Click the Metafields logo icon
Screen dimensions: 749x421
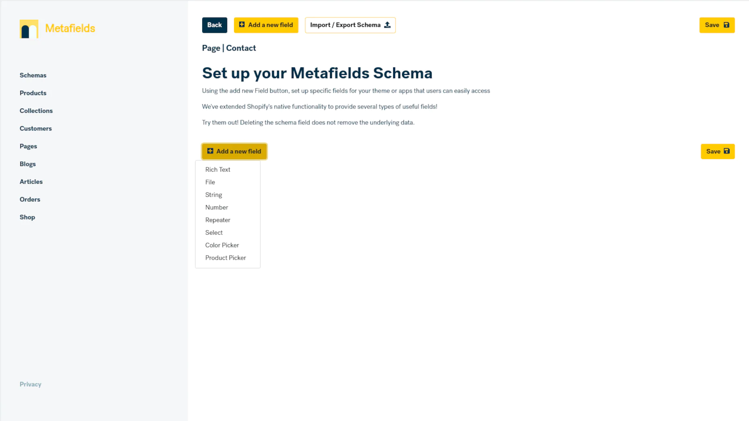(x=29, y=29)
